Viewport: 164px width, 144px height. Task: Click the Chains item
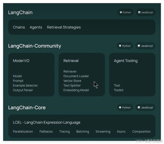(x=19, y=27)
